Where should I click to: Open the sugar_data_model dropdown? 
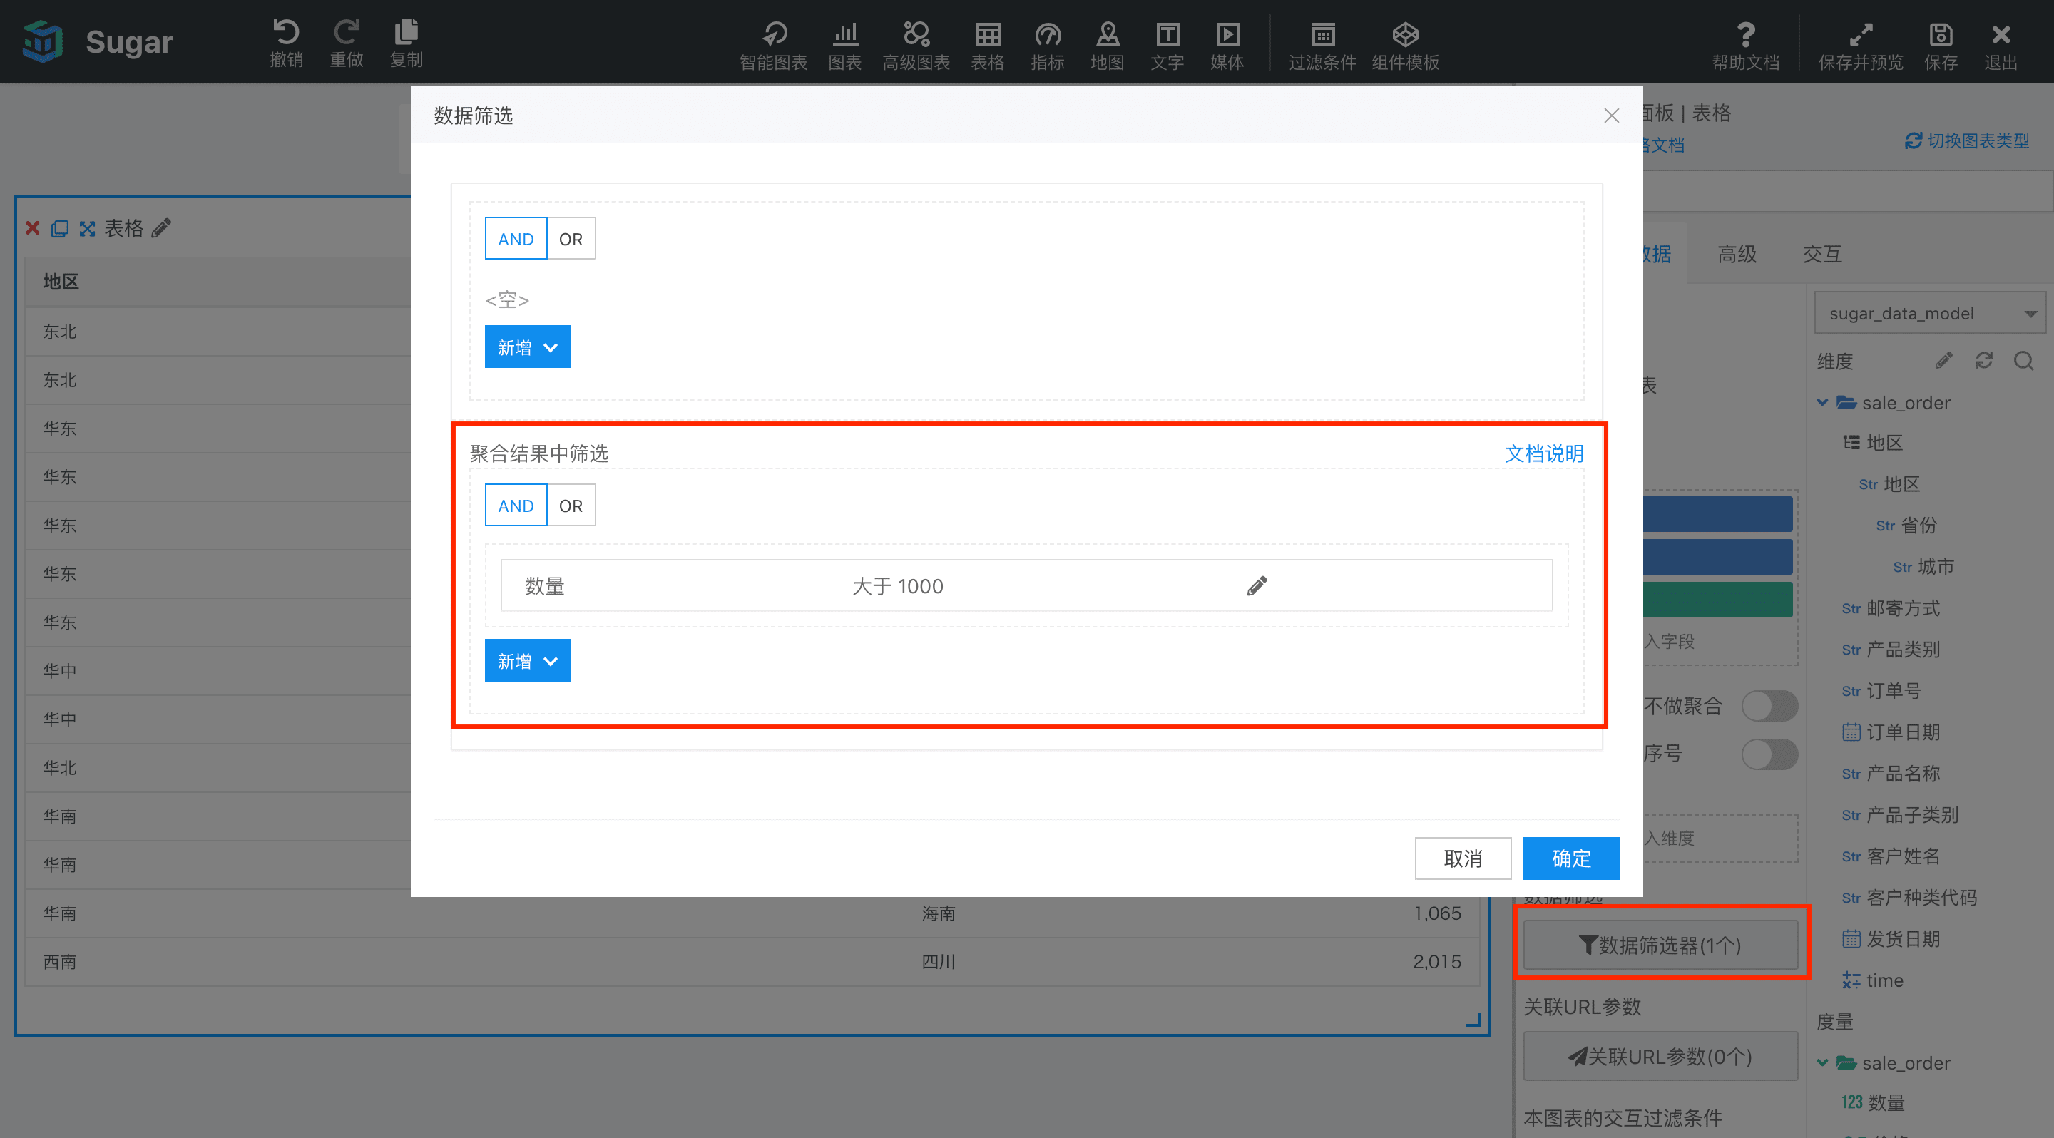(x=1932, y=313)
